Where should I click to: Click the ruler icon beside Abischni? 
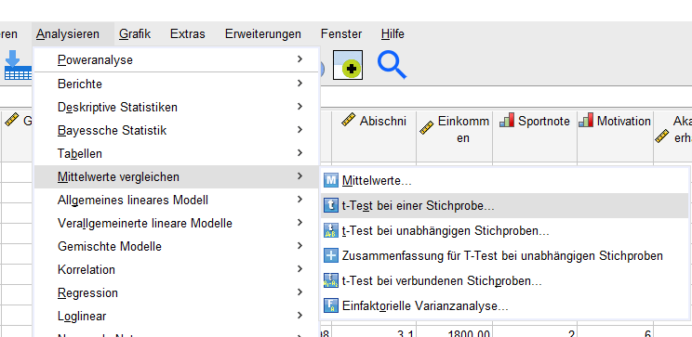[348, 121]
